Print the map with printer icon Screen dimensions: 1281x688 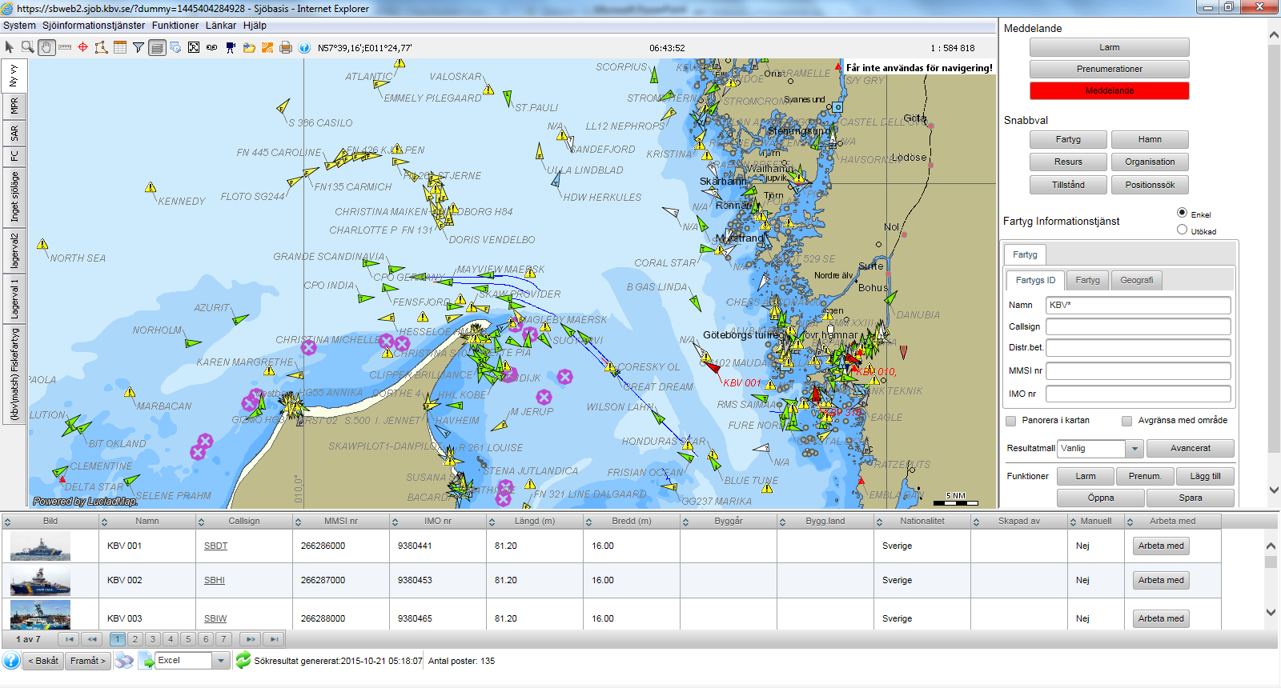pos(286,48)
